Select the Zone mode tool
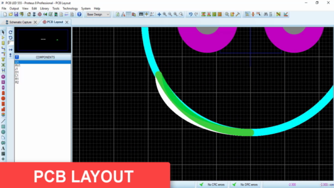This screenshot has width=334, height=188. coord(3,60)
